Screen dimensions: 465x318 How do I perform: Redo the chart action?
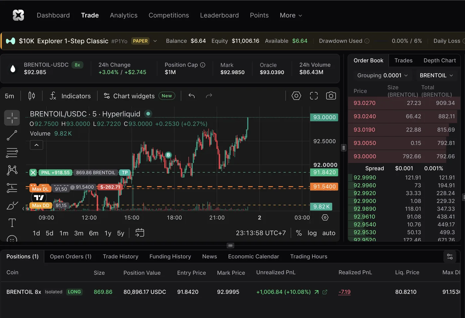tap(209, 96)
